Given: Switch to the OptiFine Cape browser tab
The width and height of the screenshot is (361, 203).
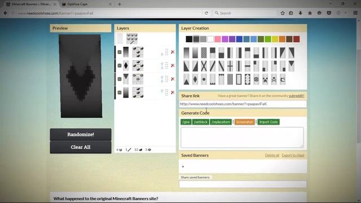Looking at the screenshot, I should click(86, 4).
